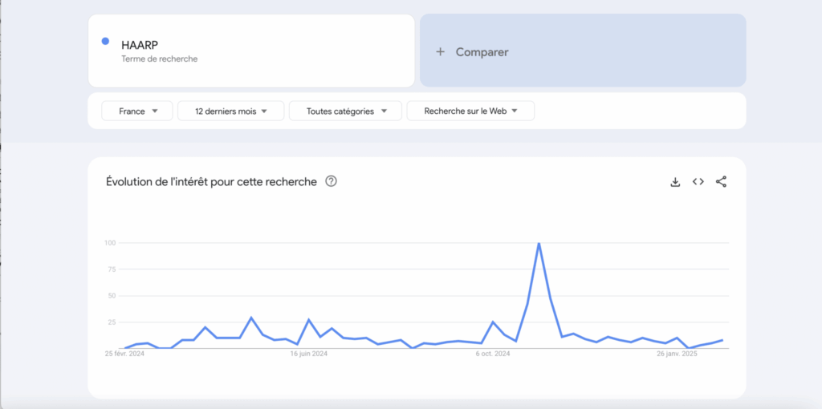This screenshot has height=409, width=822.
Task: Add a comparison term with Comparer
Action: 482,52
